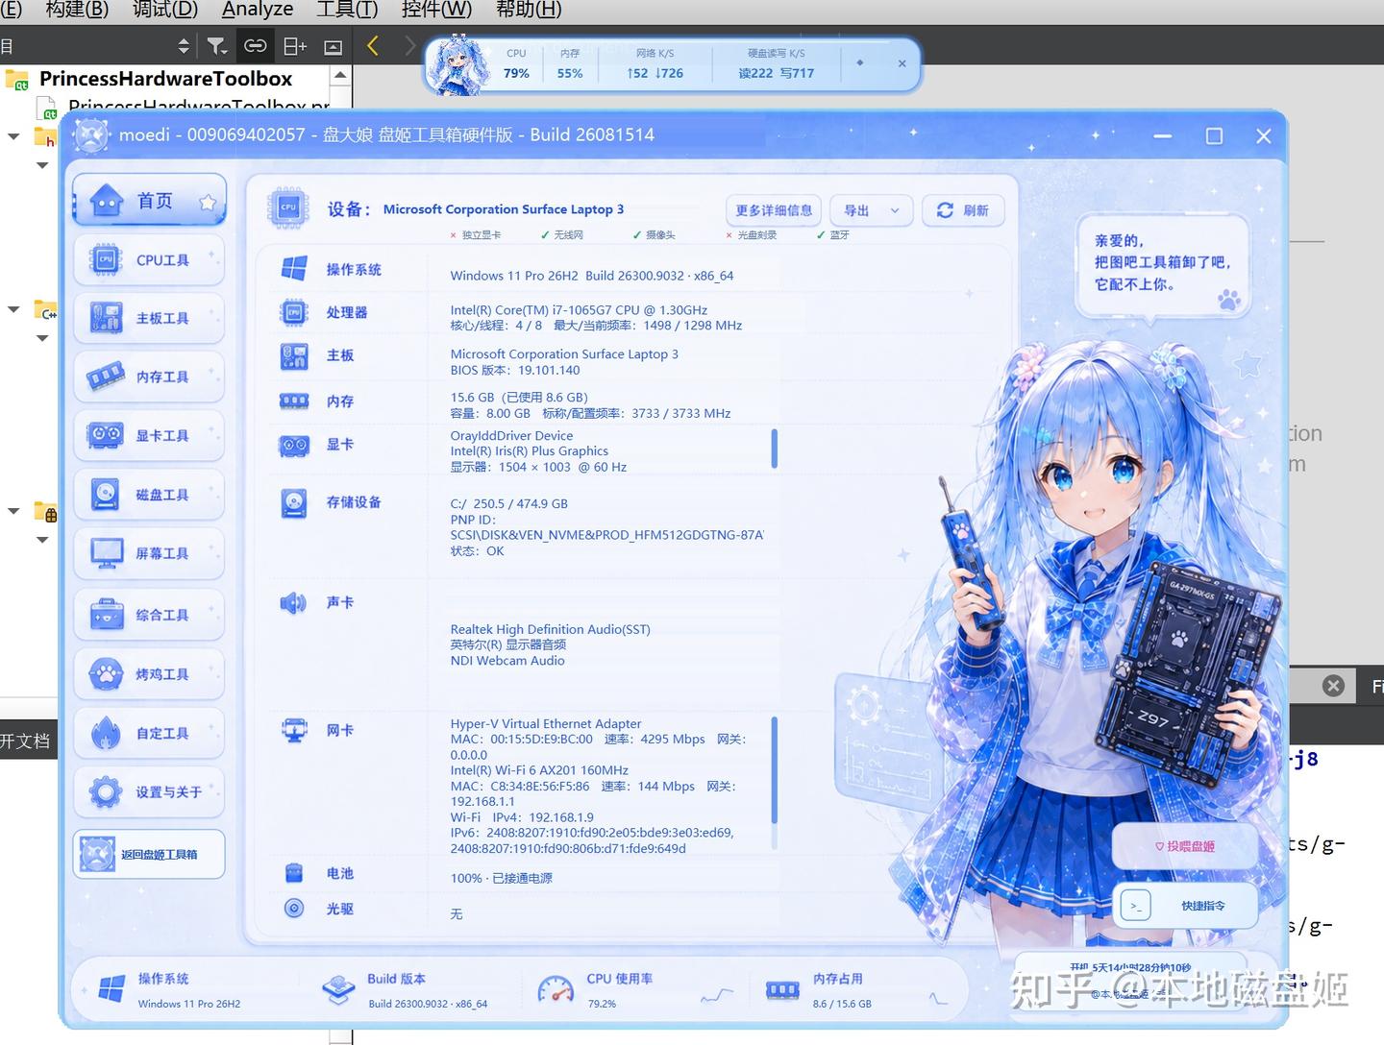Close the floating monitor widget
This screenshot has width=1384, height=1045.
tap(902, 63)
